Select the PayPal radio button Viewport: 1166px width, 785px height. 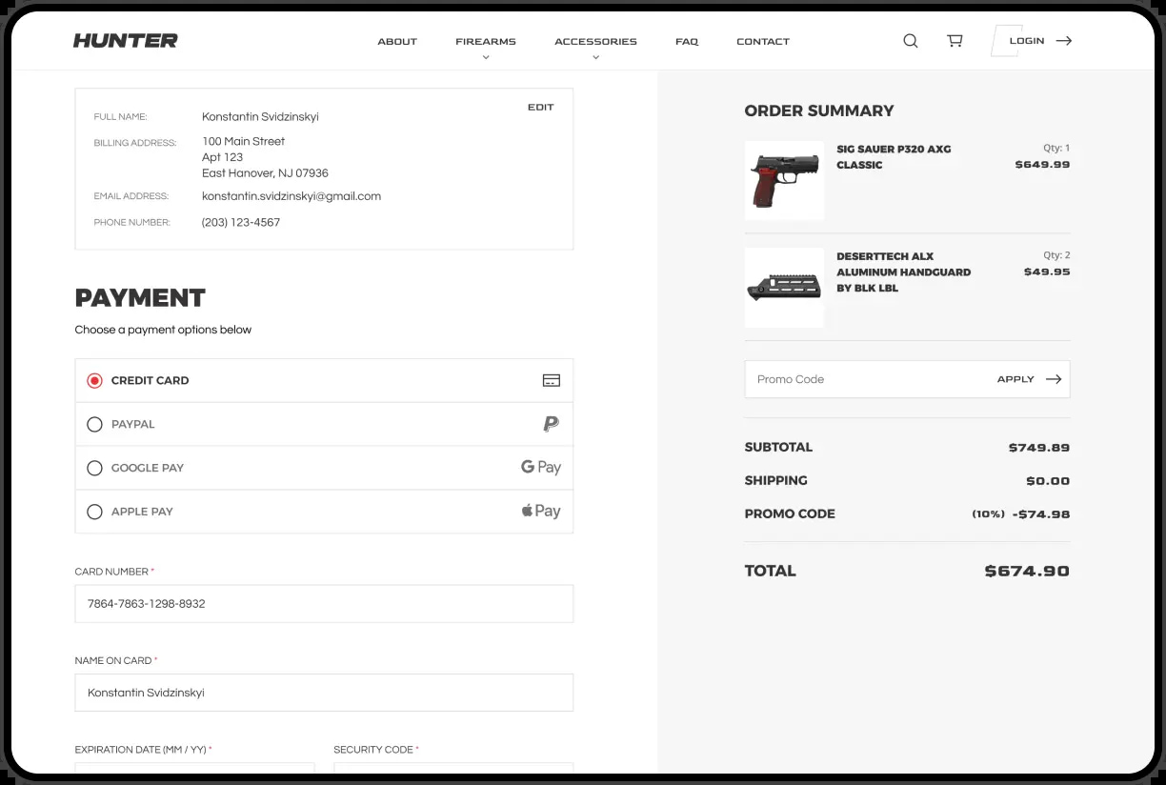tap(94, 424)
